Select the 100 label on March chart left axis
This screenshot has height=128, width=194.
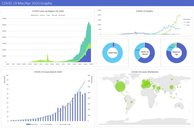(x=7, y=75)
